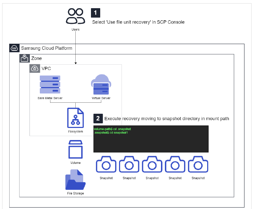Click the 'VPC' label text

(46, 69)
